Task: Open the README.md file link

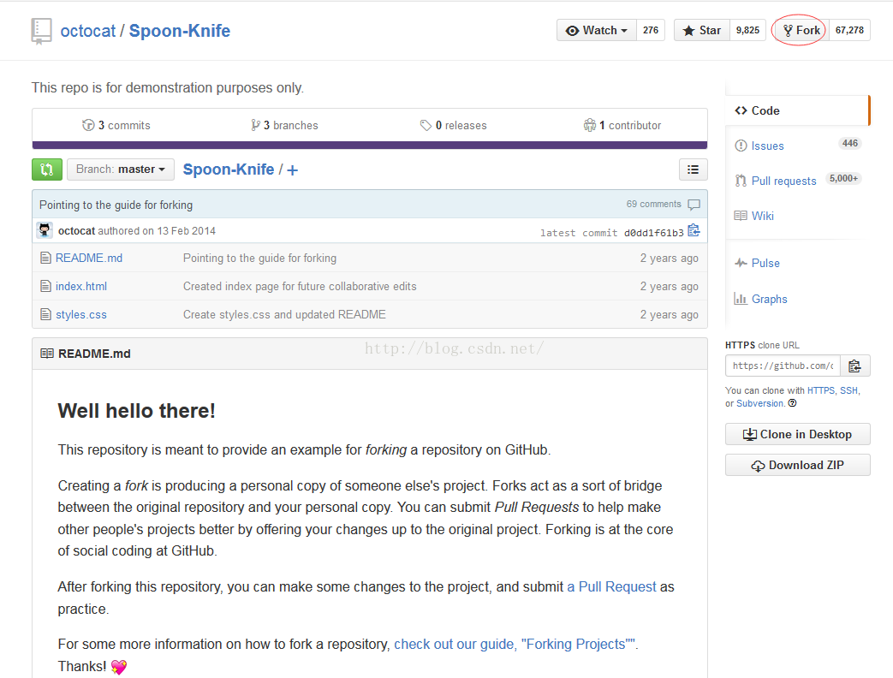Action: click(89, 258)
